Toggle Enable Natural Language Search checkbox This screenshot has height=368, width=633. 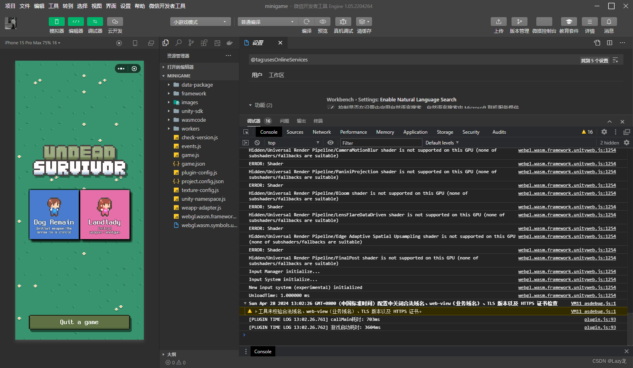(x=330, y=107)
